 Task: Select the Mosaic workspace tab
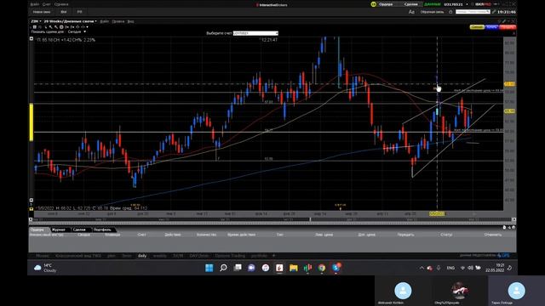[43, 256]
